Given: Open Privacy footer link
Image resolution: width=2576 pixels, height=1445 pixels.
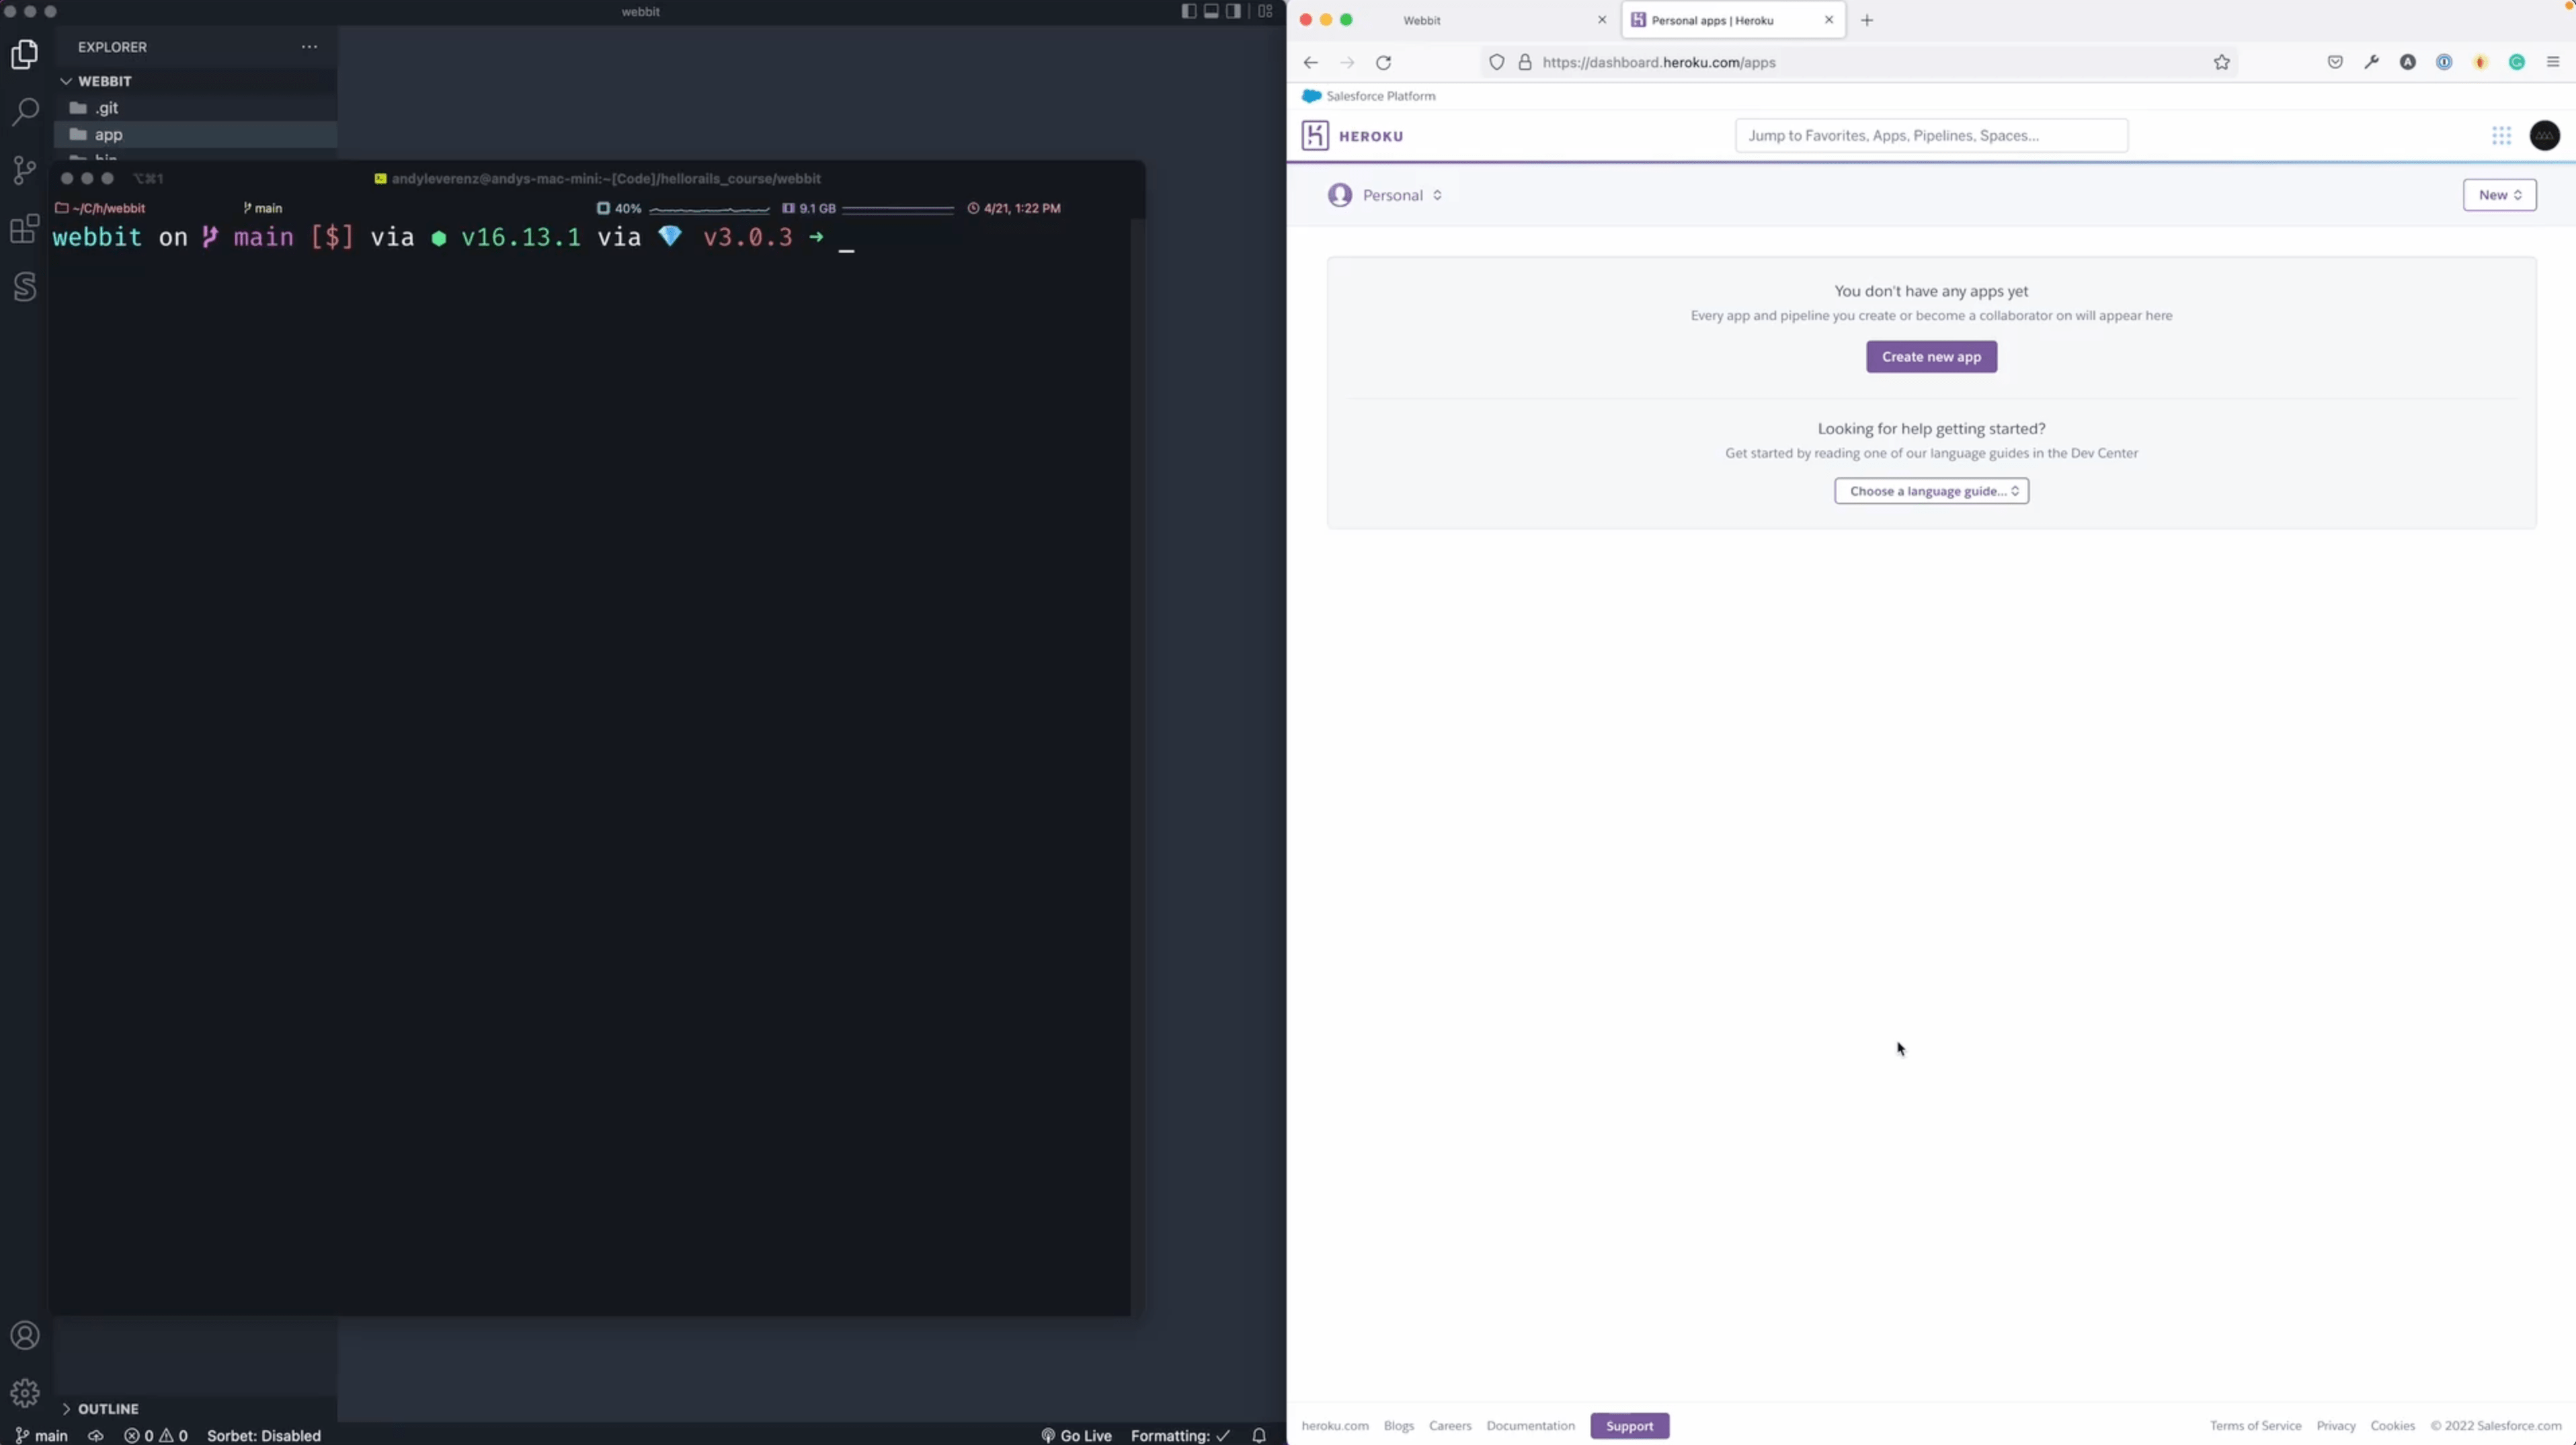Looking at the screenshot, I should pyautogui.click(x=2335, y=1426).
